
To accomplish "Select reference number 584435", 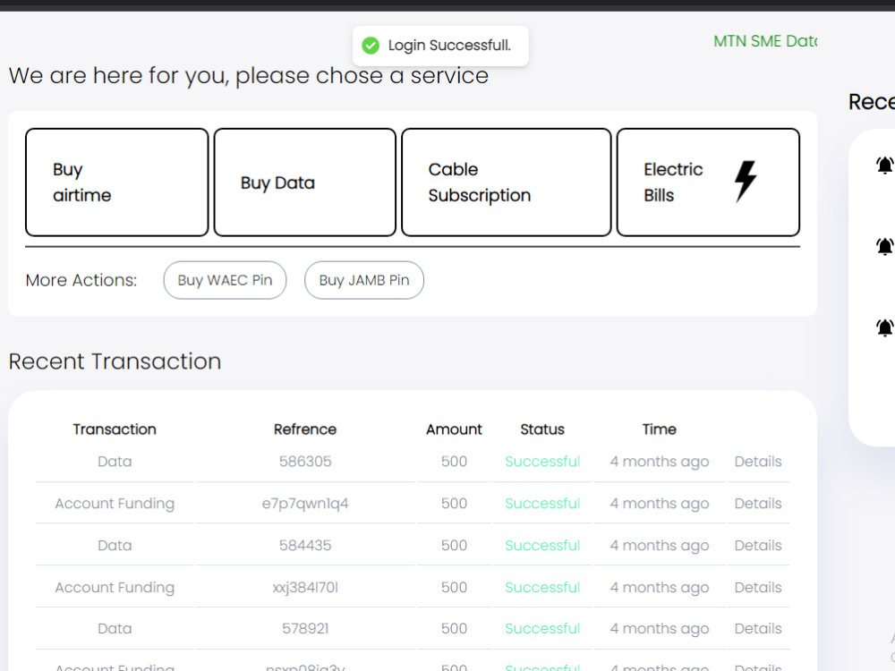I will coord(305,545).
